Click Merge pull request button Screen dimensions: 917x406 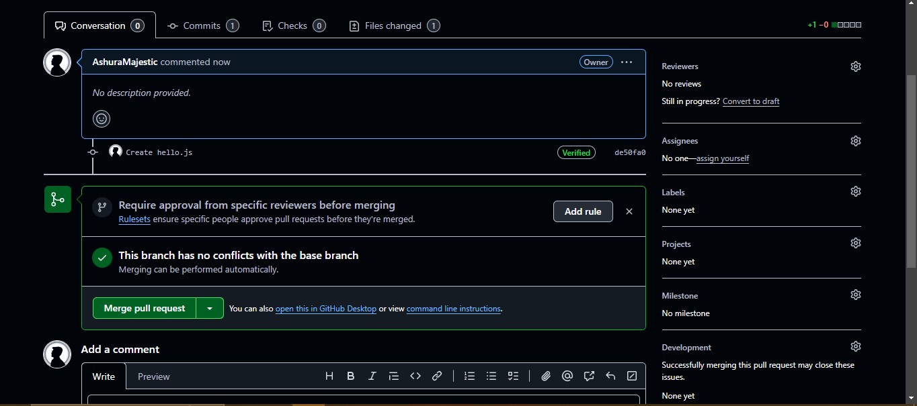pyautogui.click(x=145, y=308)
